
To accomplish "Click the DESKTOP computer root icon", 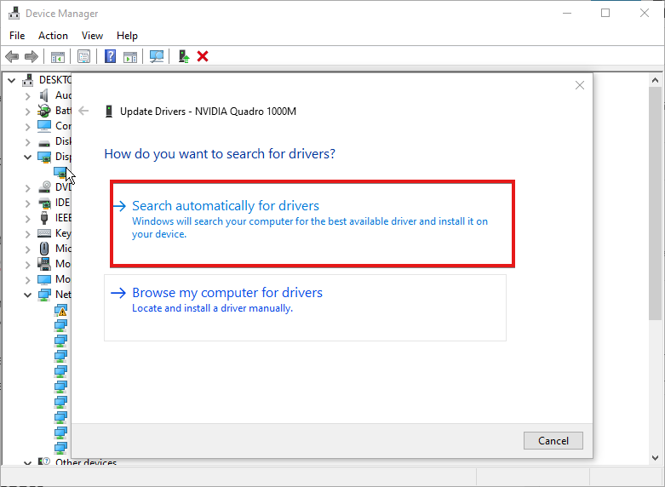I will (x=28, y=80).
